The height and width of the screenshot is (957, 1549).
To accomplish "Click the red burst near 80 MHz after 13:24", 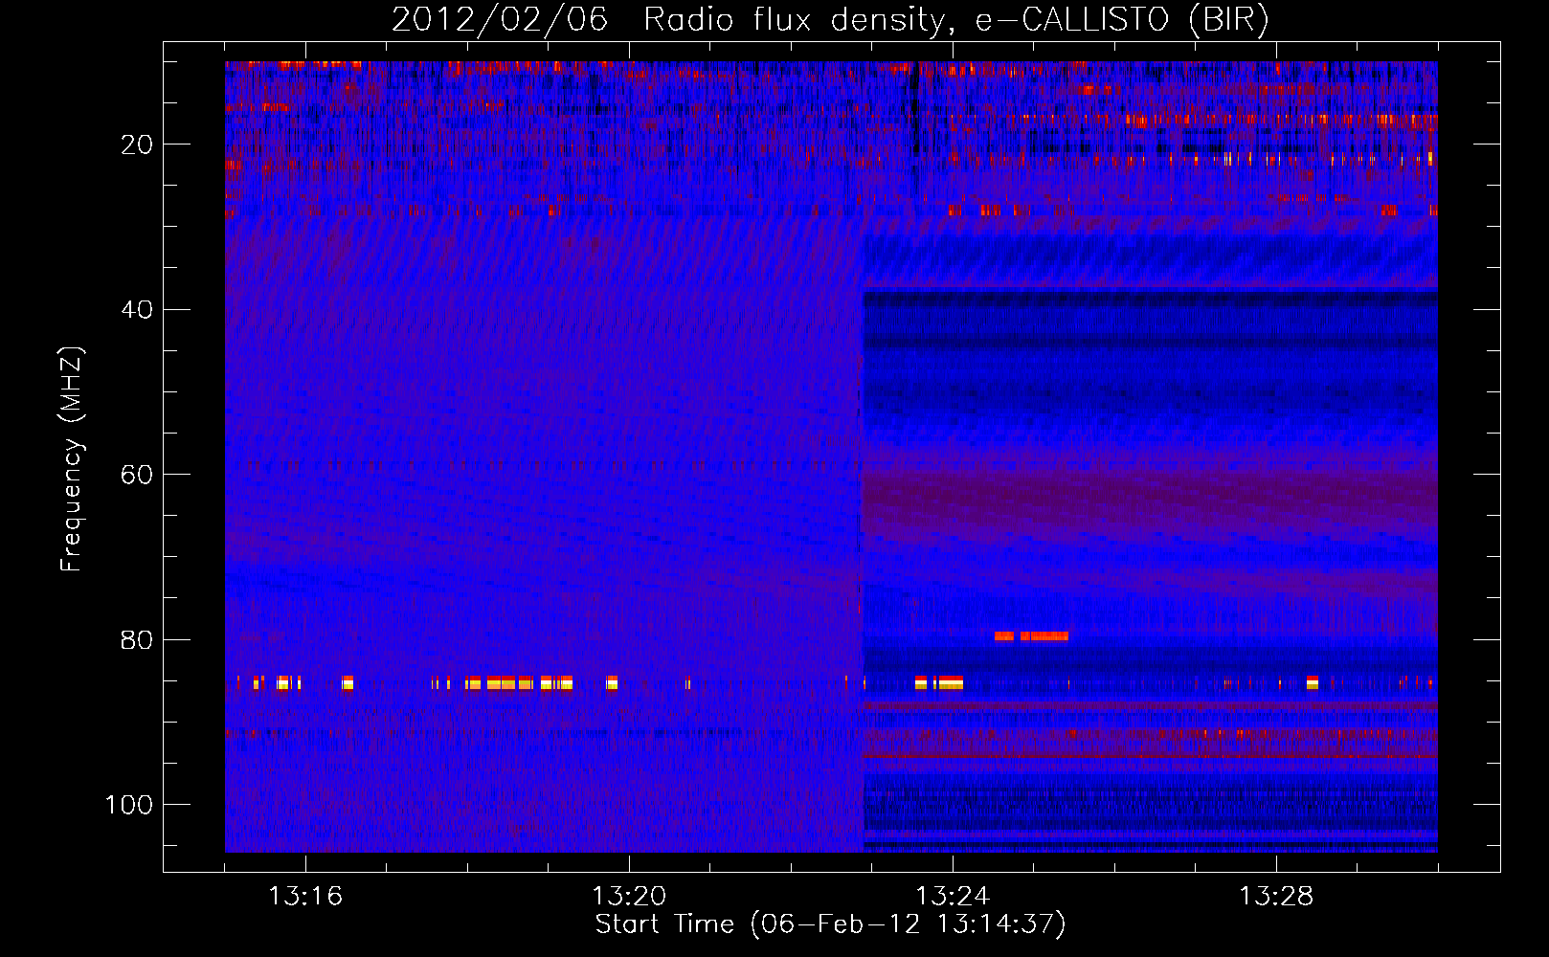I will coord(1031,635).
